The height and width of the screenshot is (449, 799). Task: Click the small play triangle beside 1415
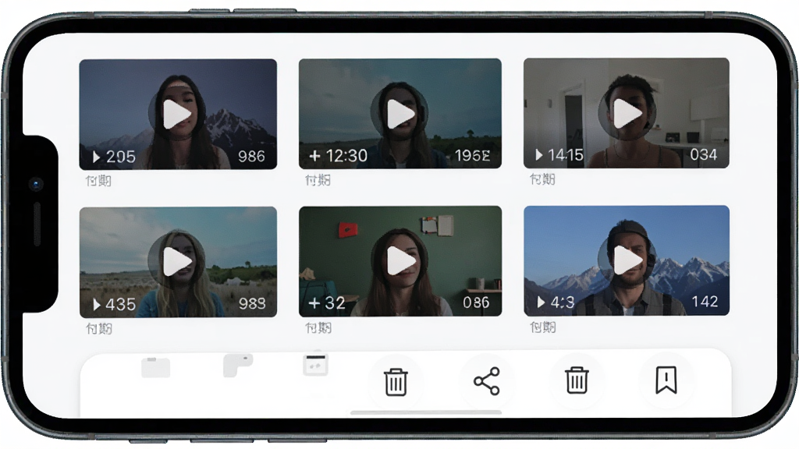(538, 155)
